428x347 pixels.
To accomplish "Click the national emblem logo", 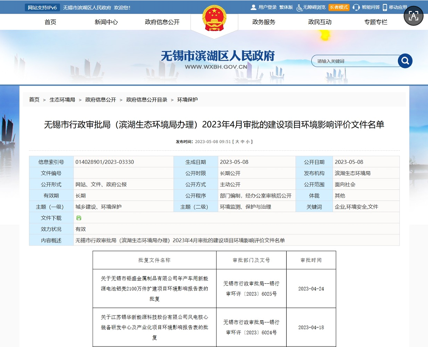I will click(x=214, y=18).
